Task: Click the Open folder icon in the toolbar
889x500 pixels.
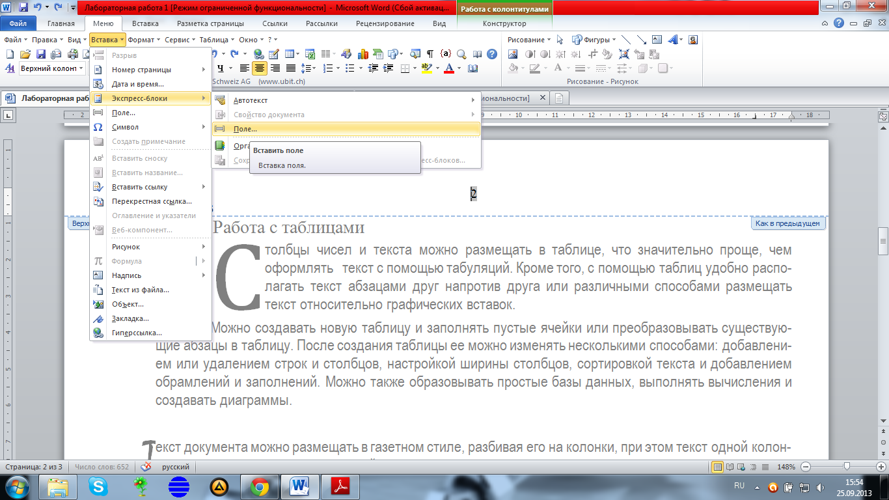Action: click(x=25, y=54)
